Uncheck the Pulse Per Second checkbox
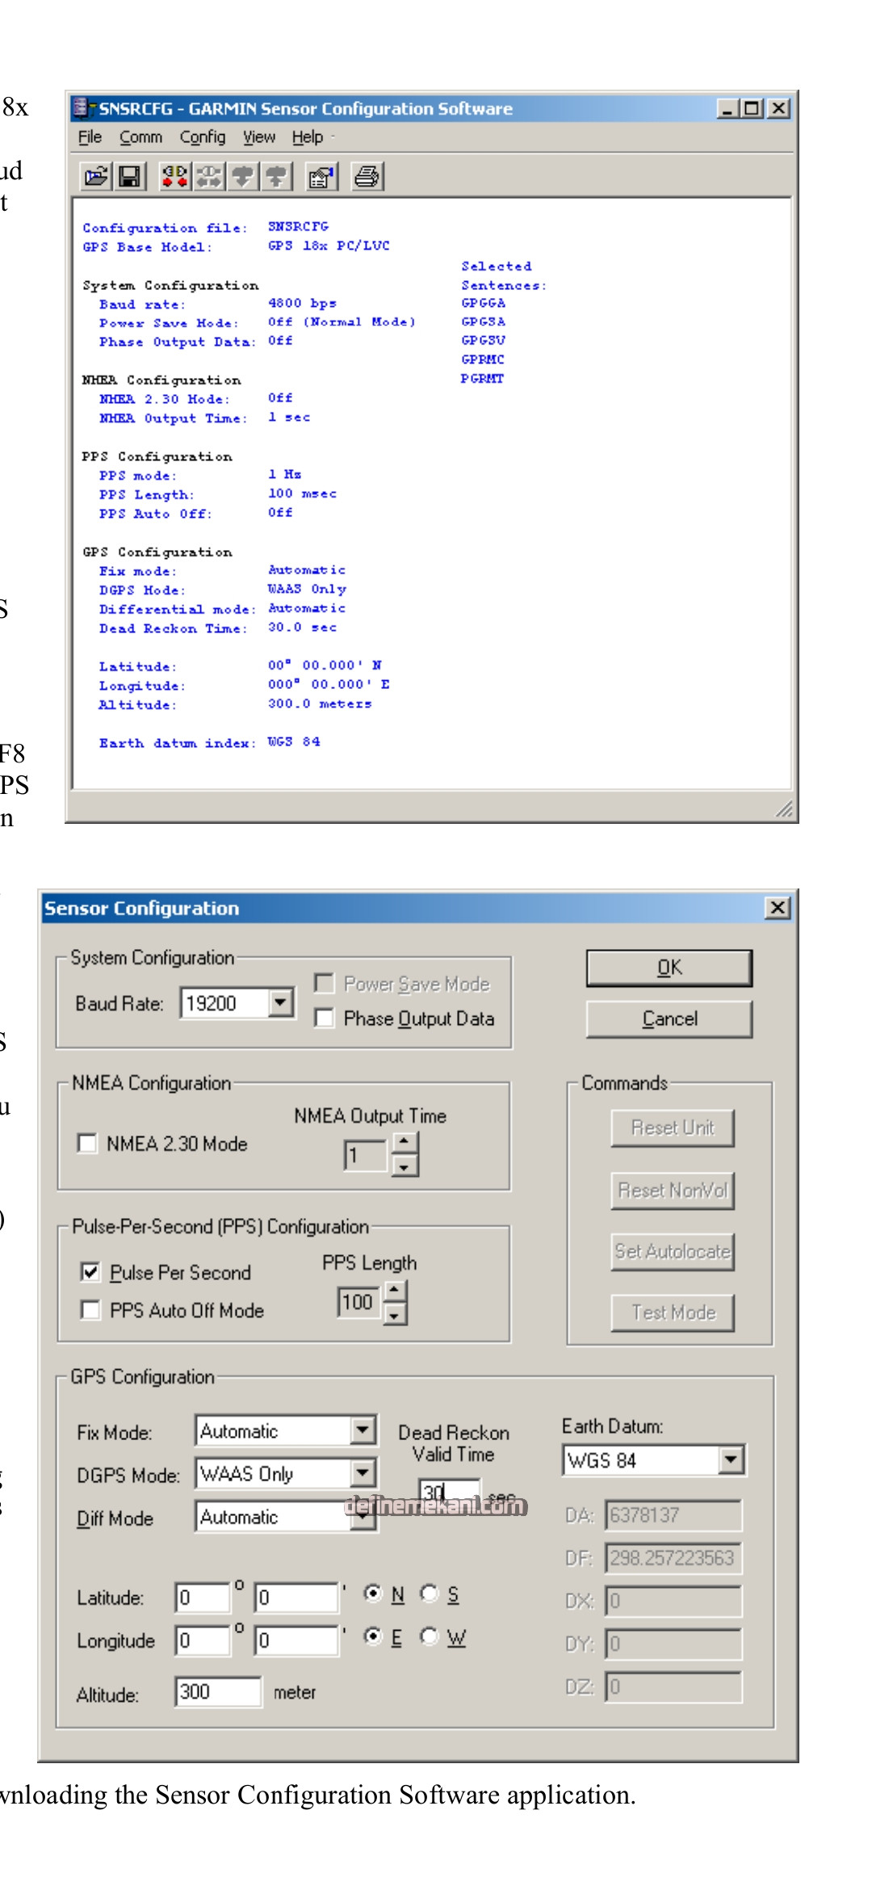Image resolution: width=872 pixels, height=1890 pixels. pyautogui.click(x=90, y=1272)
